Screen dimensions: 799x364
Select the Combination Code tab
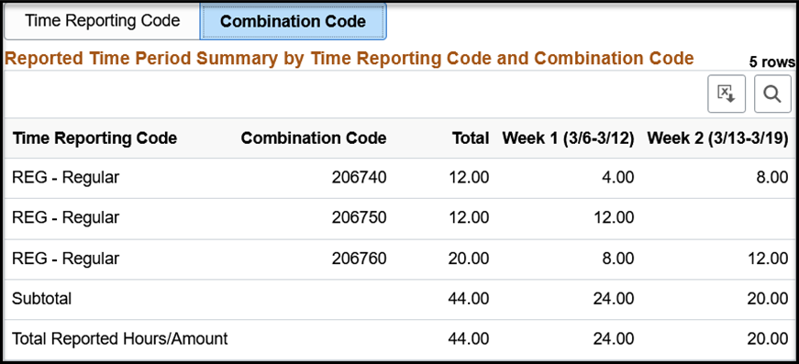293,21
